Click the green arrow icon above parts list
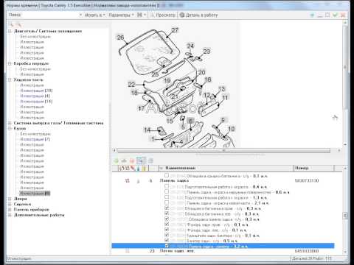Screen dimensions: 354x265 [x=116, y=161]
